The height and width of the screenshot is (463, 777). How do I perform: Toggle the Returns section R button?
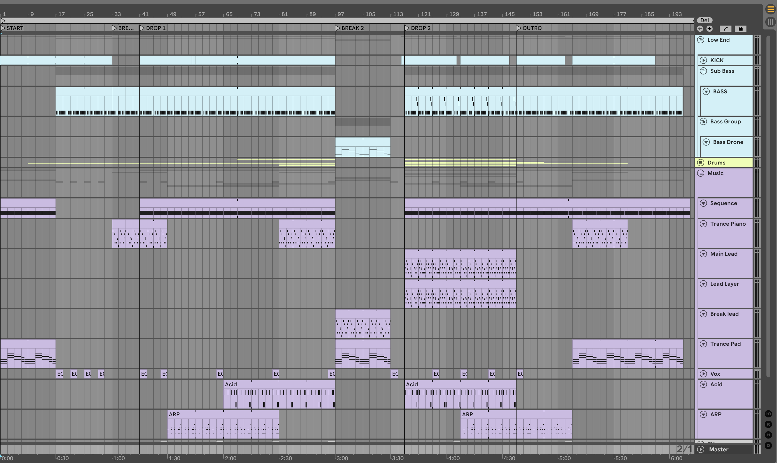pos(768,424)
